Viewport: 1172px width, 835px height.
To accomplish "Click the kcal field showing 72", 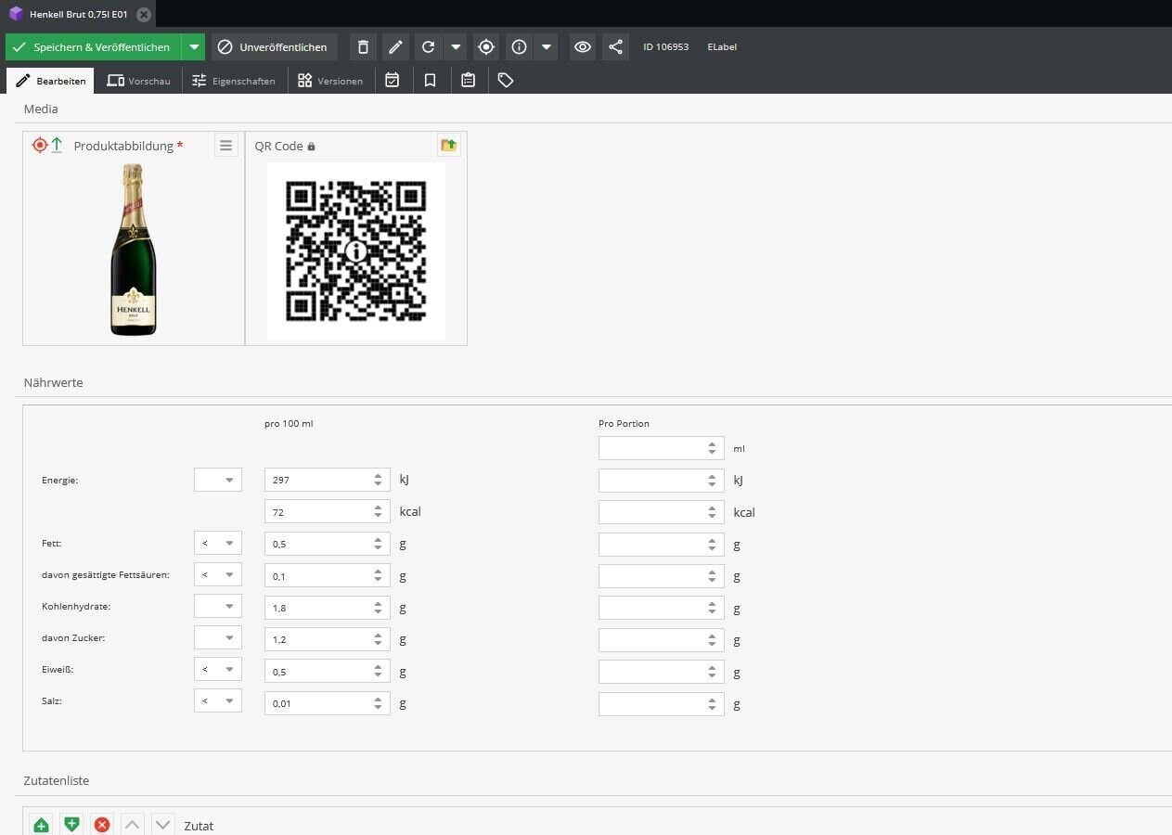I will click(328, 511).
